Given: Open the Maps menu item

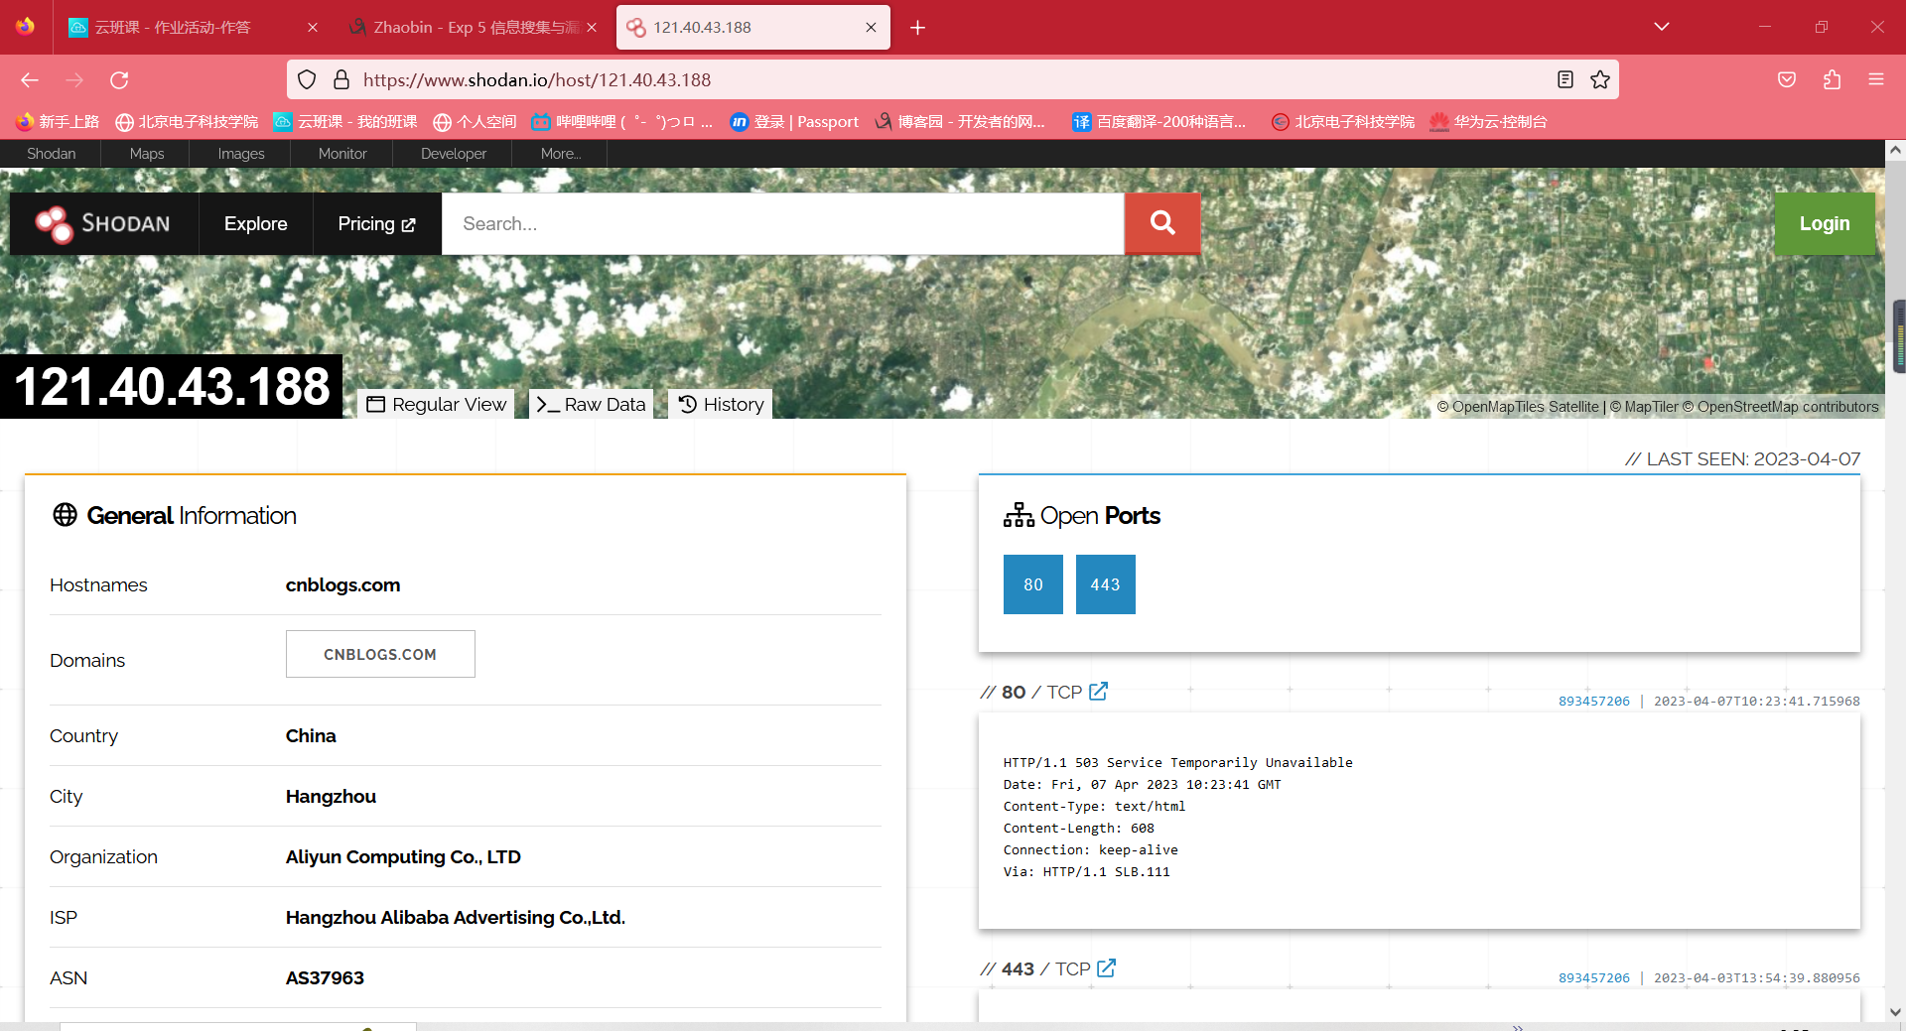Looking at the screenshot, I should click(147, 154).
